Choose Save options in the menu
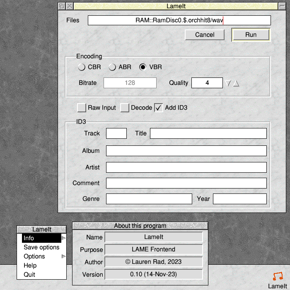Image resolution: width=290 pixels, height=290 pixels. click(x=41, y=247)
